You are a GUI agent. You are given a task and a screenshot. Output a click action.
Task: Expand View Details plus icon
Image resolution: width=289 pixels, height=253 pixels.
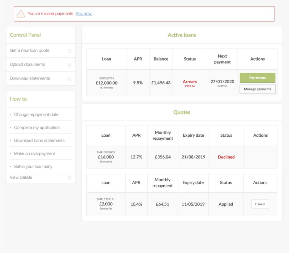point(70,178)
